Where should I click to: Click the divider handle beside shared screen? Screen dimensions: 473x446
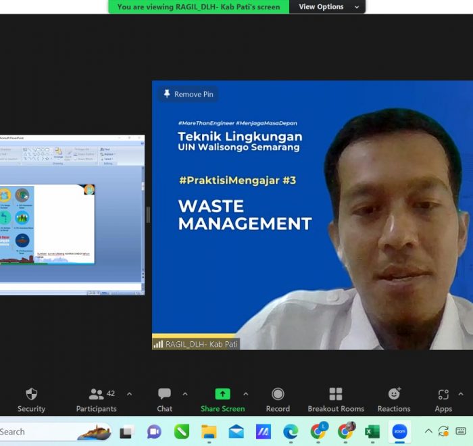[148, 215]
